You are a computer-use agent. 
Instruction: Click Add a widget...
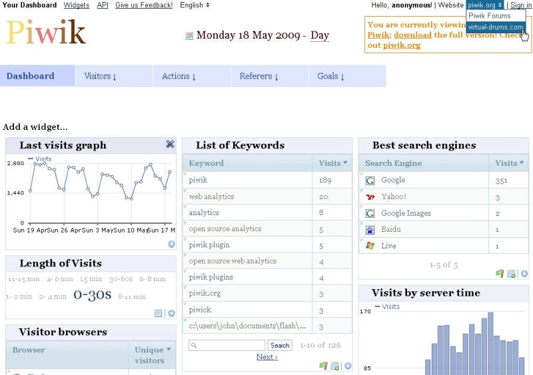click(x=35, y=127)
